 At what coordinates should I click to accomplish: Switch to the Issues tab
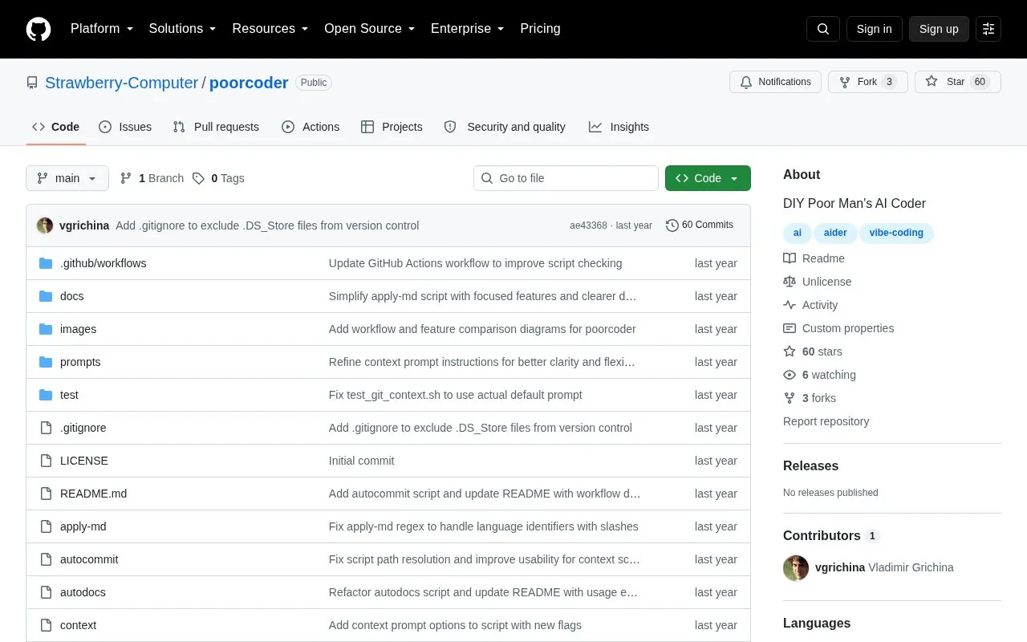(125, 127)
